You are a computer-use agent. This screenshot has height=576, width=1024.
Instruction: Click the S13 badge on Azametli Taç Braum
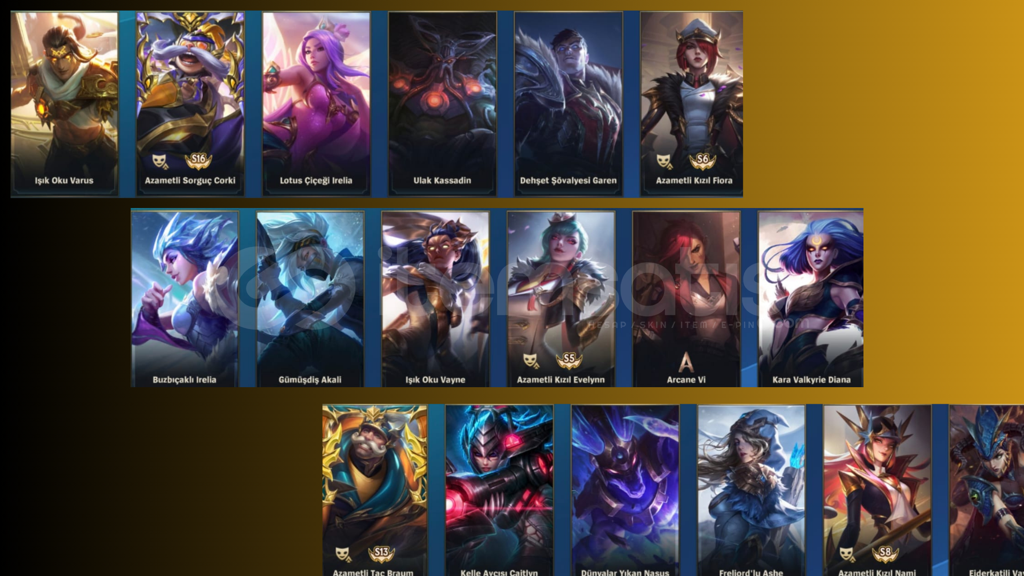(x=381, y=553)
